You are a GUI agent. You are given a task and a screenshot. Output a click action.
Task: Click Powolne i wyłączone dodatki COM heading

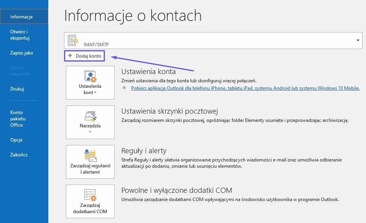pyautogui.click(x=177, y=190)
